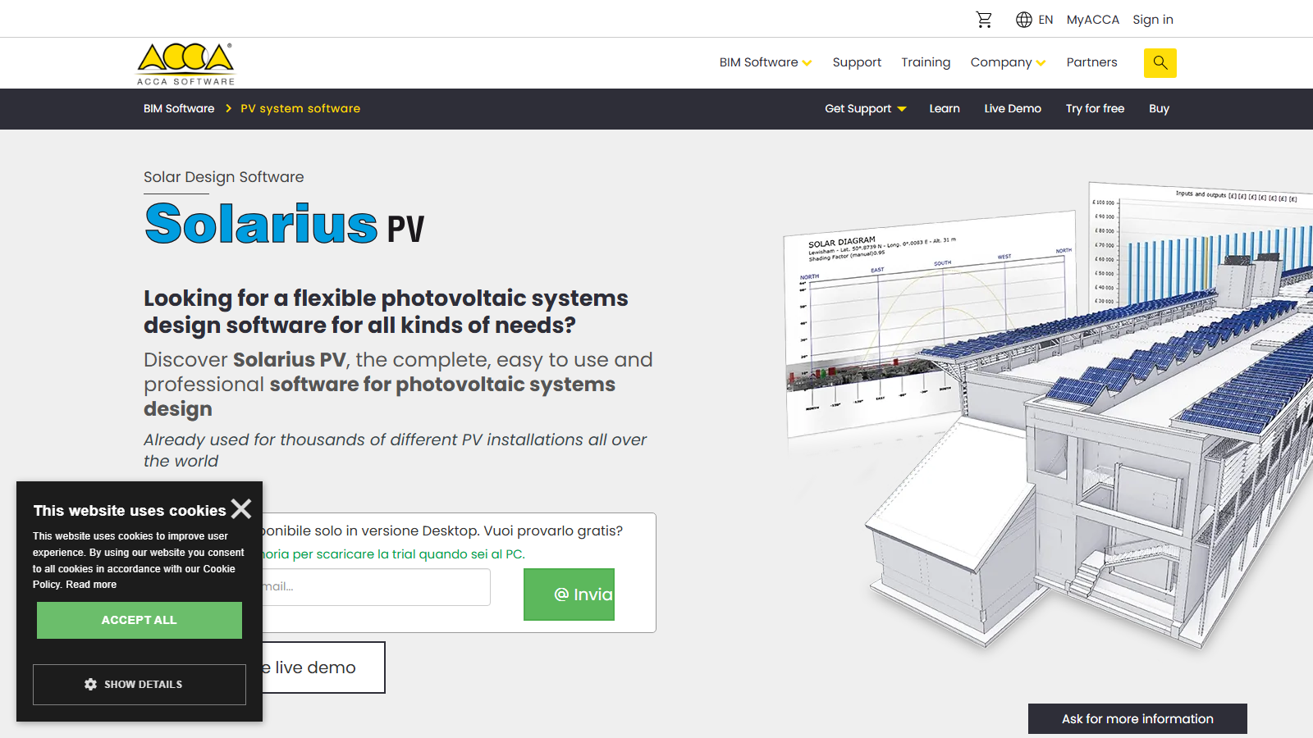Click the ACCA Software logo
1313x738 pixels.
coord(186,64)
